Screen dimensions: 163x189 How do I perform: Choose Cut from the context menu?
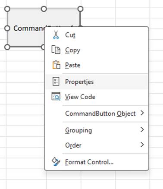click(x=97, y=35)
